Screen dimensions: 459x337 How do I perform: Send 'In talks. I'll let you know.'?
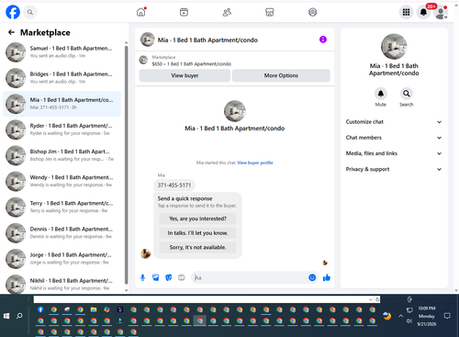pos(197,233)
